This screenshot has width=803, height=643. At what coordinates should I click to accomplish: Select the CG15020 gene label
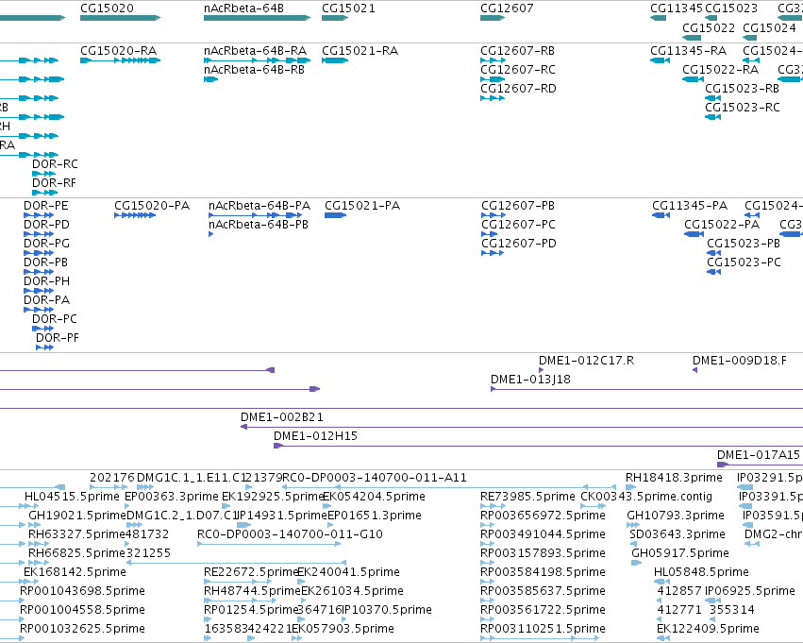[107, 8]
